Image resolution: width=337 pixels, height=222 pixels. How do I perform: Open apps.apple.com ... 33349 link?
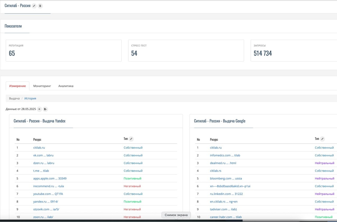coord(50,178)
